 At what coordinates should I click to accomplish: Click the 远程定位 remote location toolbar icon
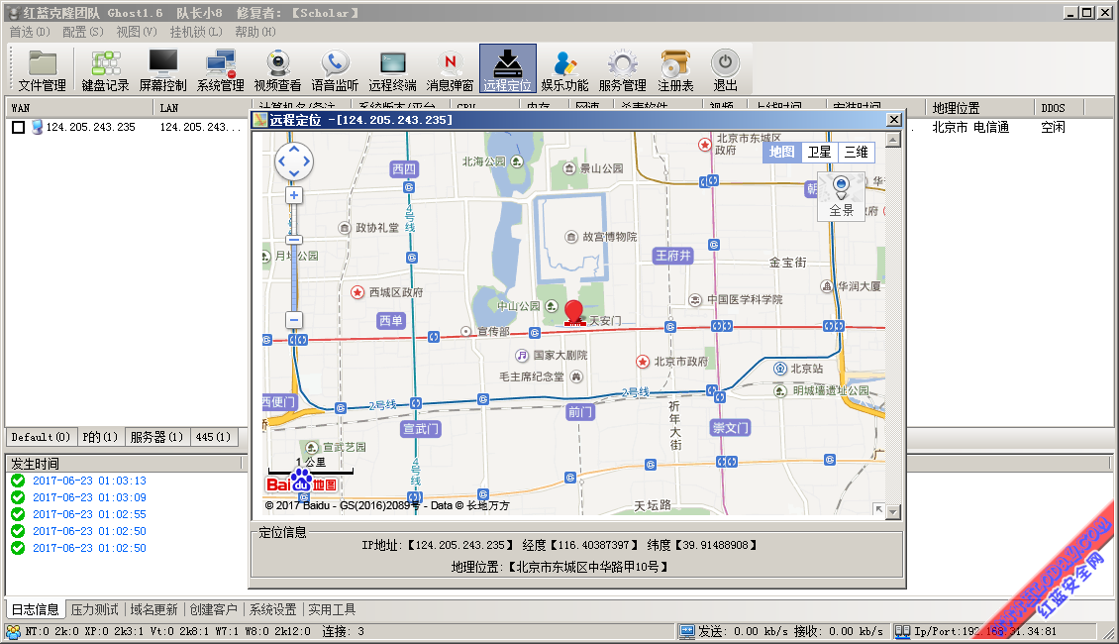[507, 69]
